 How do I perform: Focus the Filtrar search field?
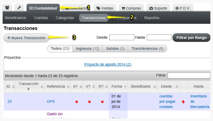click(189, 75)
